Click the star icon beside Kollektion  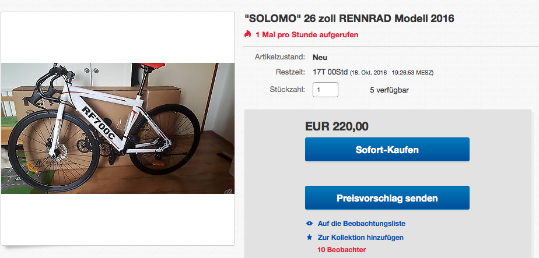309,237
